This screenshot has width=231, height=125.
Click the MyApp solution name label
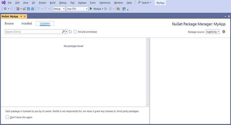pos(160,3)
